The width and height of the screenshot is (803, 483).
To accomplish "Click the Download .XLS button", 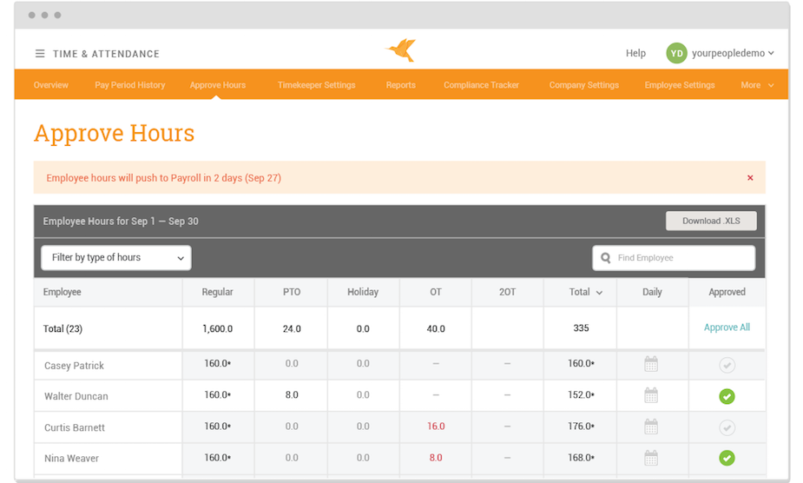I will [711, 221].
